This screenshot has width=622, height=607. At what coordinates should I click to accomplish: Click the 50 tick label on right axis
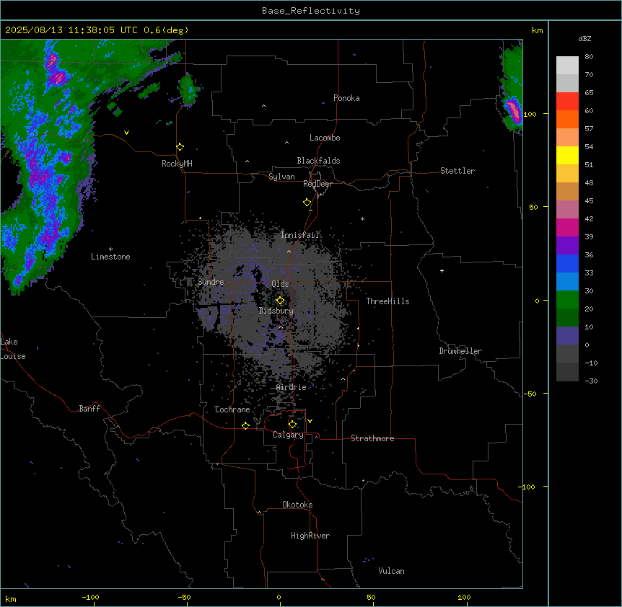tap(533, 207)
